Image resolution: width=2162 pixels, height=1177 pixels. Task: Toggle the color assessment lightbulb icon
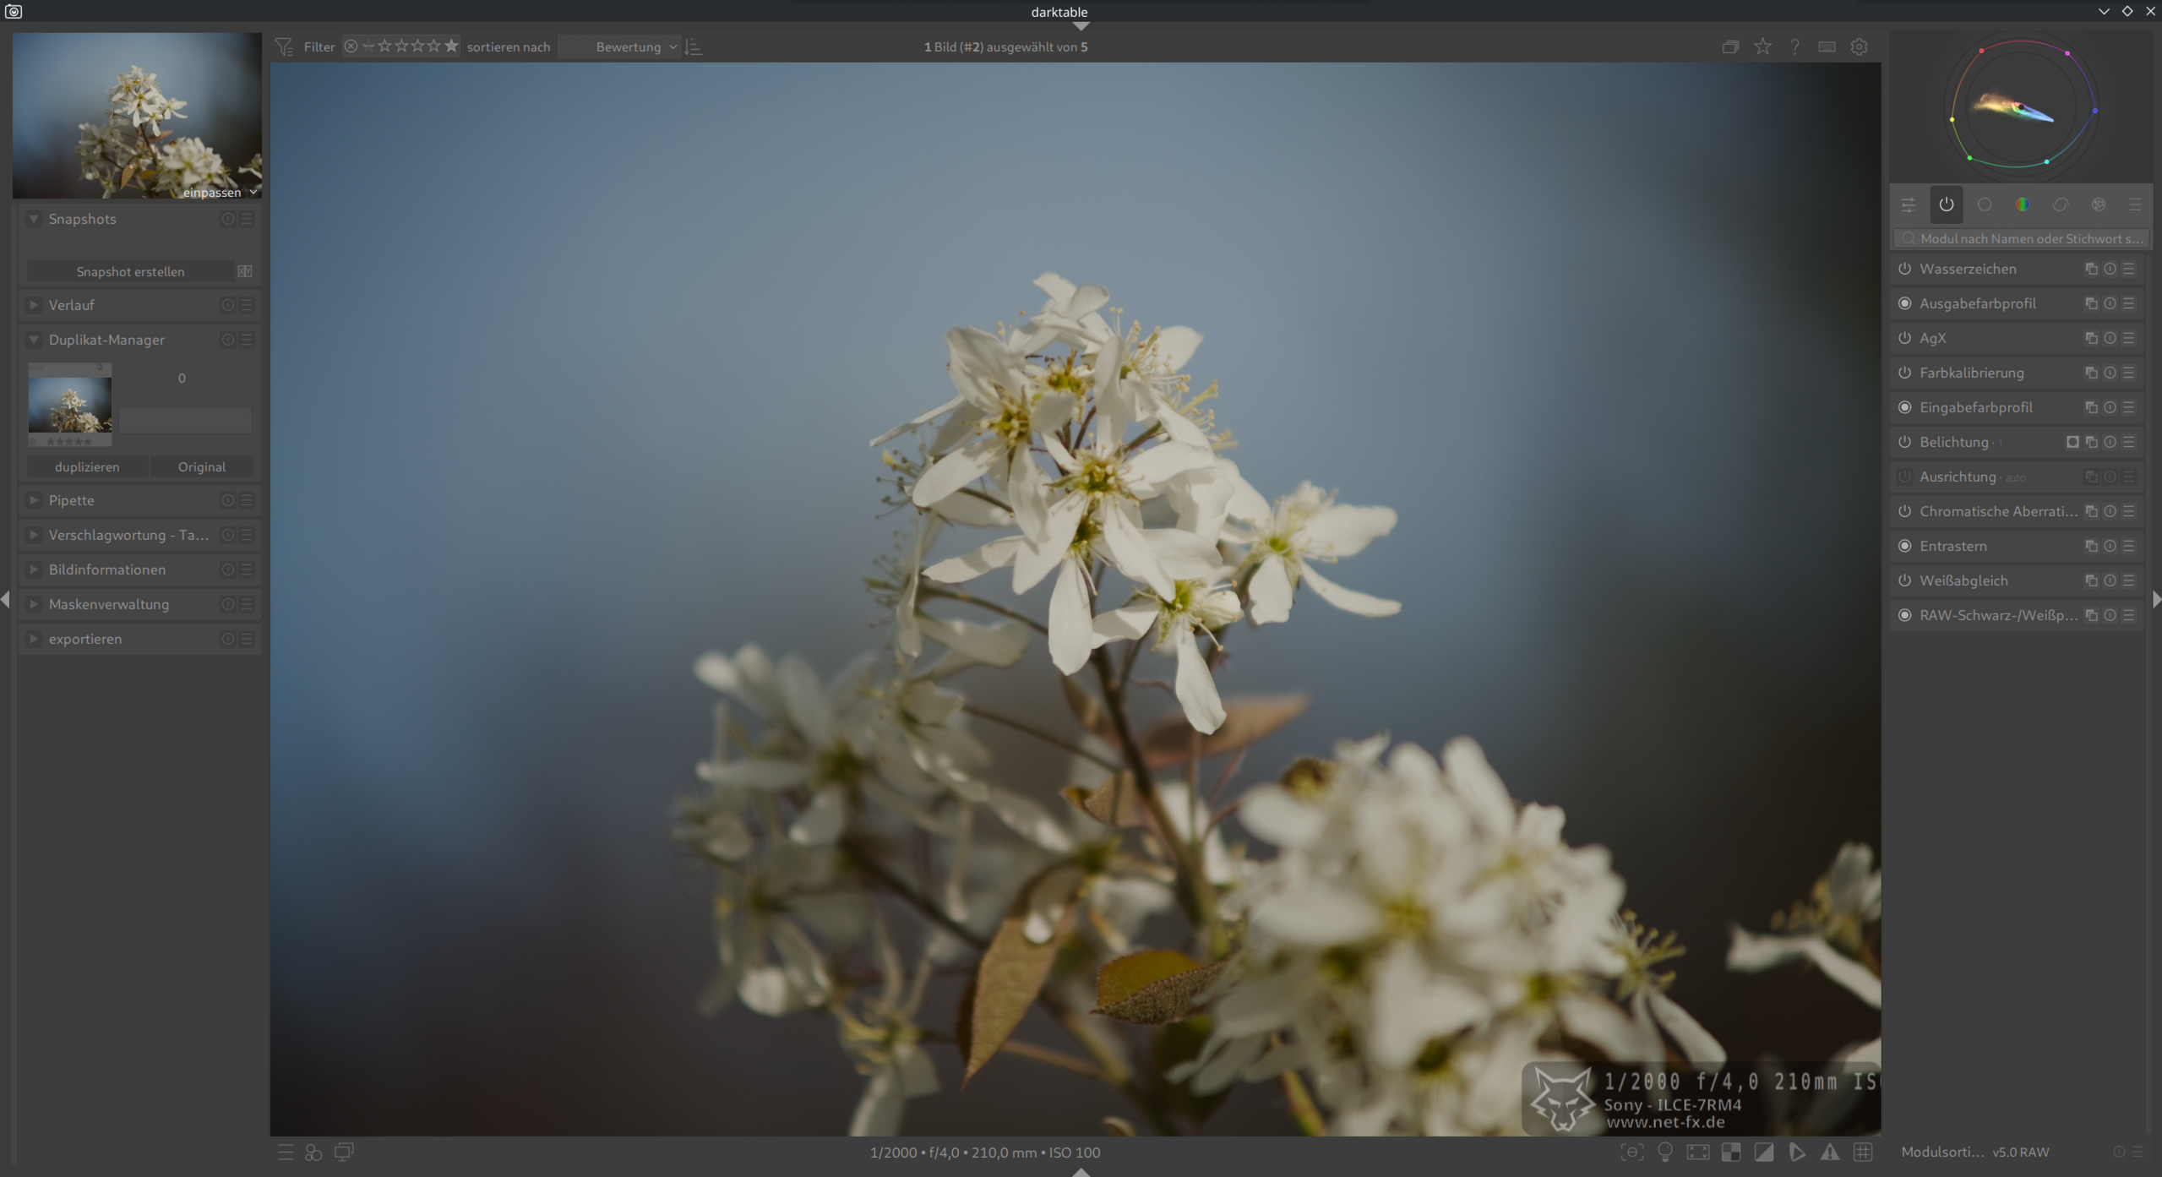click(x=1665, y=1152)
